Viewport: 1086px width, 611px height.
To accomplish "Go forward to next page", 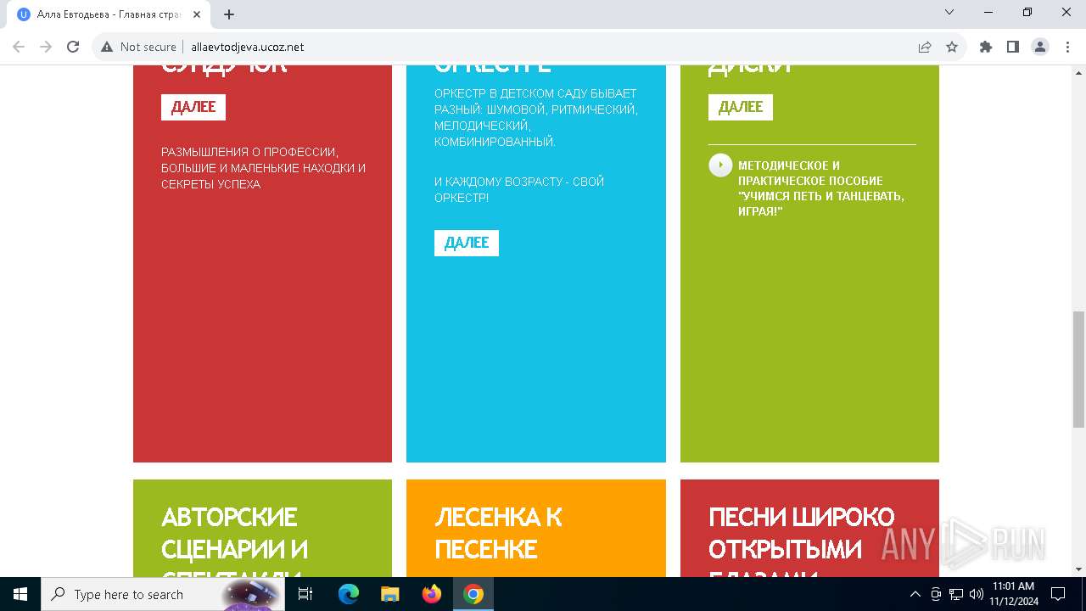I will tap(46, 47).
